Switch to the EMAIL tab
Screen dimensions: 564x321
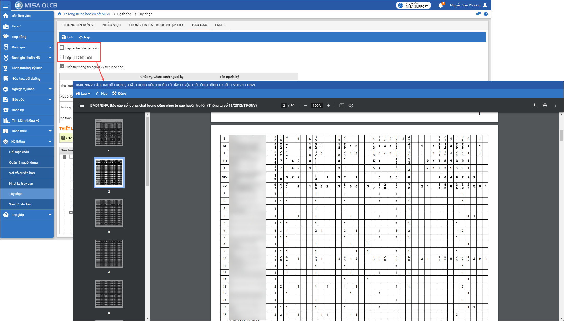tap(220, 25)
